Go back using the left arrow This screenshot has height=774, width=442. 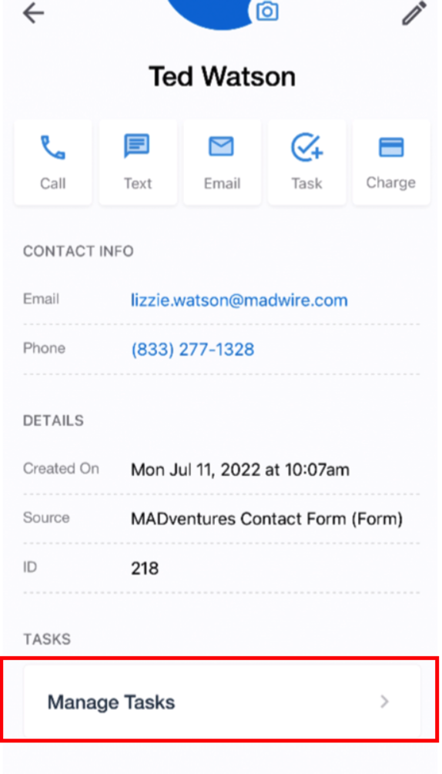34,13
